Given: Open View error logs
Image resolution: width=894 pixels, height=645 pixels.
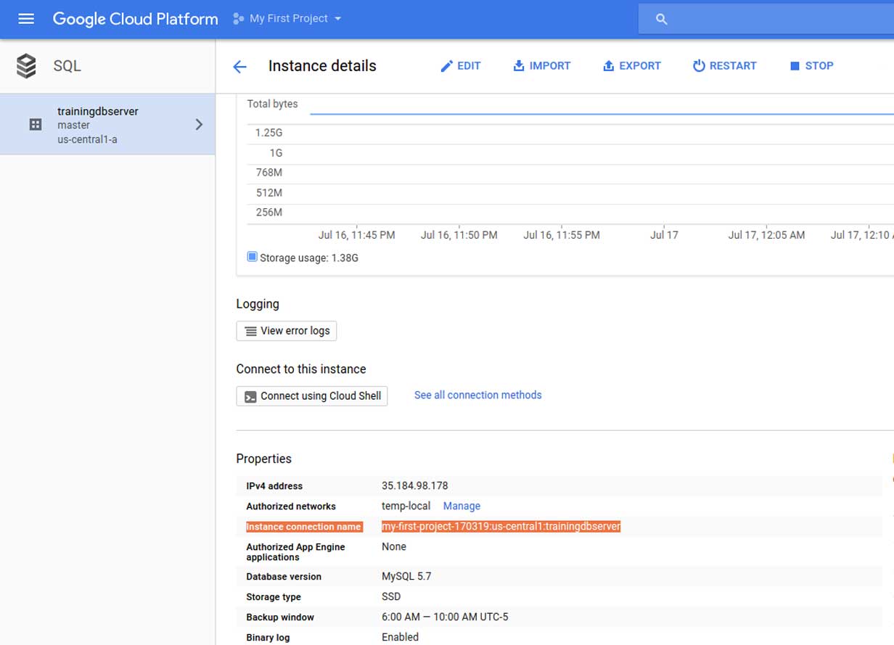Looking at the screenshot, I should [x=287, y=331].
